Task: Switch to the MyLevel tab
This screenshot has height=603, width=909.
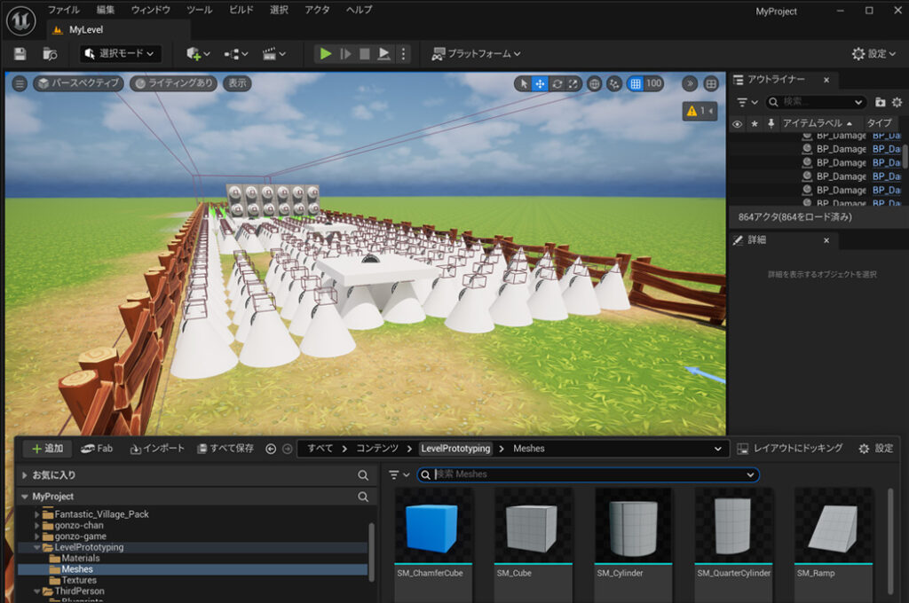Action: [85, 29]
